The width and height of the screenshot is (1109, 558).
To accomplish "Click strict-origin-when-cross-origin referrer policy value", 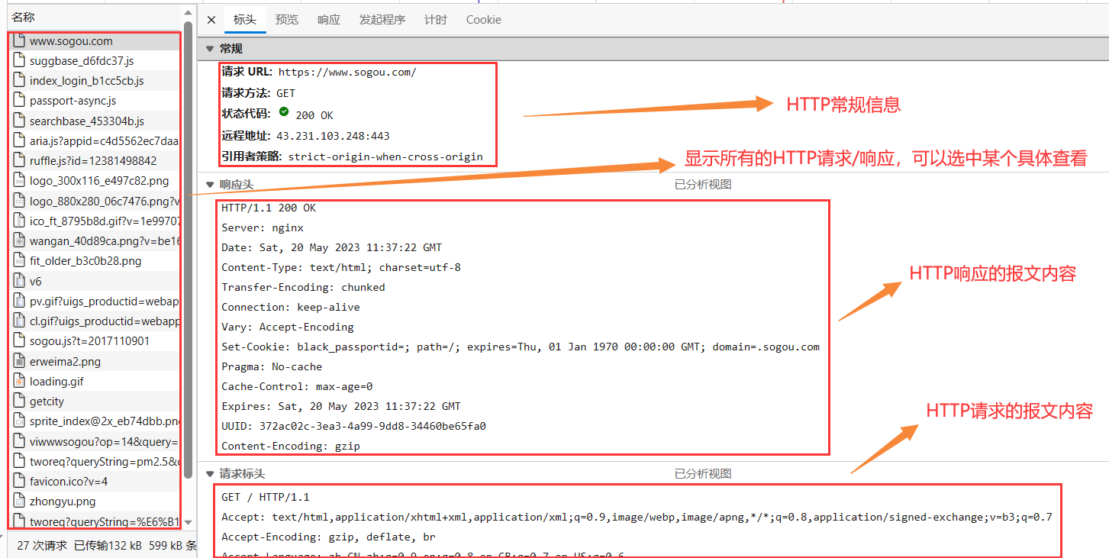I will point(385,156).
